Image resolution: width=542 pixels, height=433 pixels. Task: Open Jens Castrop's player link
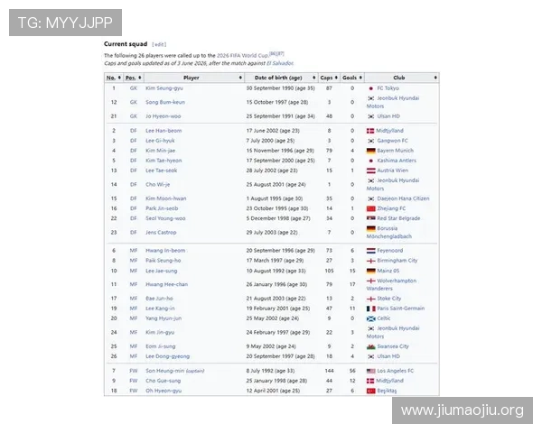pos(161,233)
